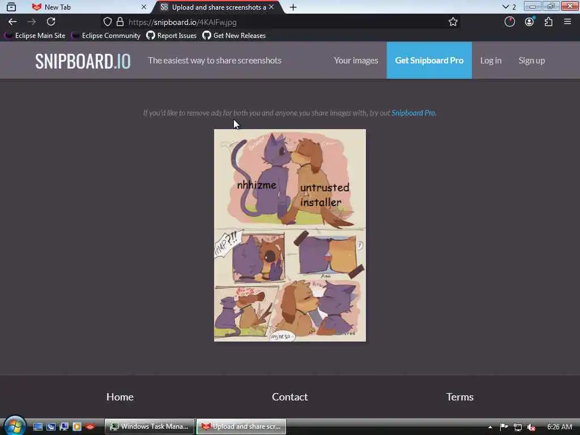
Task: Click the padlock site security icon
Action: (120, 22)
